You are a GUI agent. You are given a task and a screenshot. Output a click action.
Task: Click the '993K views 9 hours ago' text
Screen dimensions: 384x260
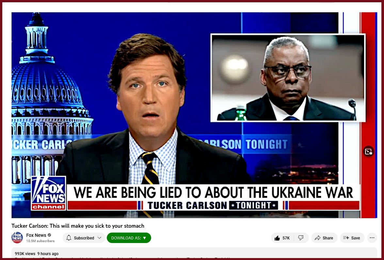pos(37,253)
